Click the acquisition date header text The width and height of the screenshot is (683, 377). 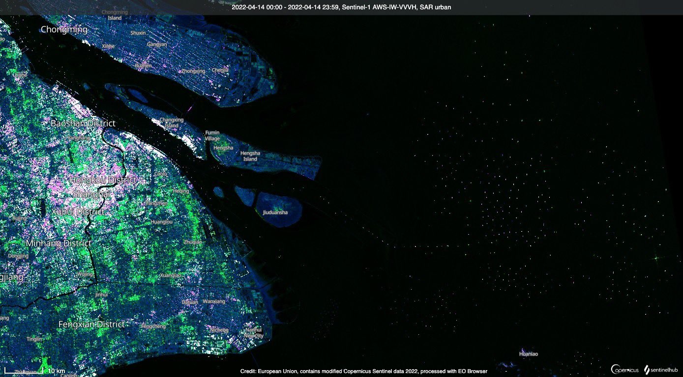[x=341, y=7]
